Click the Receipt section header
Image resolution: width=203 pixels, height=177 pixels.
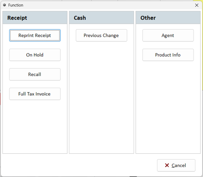pyautogui.click(x=17, y=18)
